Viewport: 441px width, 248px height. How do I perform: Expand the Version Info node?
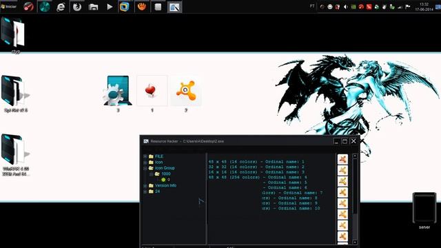(145, 185)
